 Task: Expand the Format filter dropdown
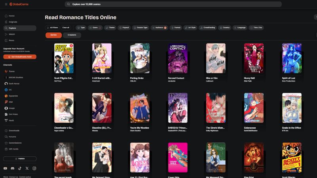(x=176, y=28)
